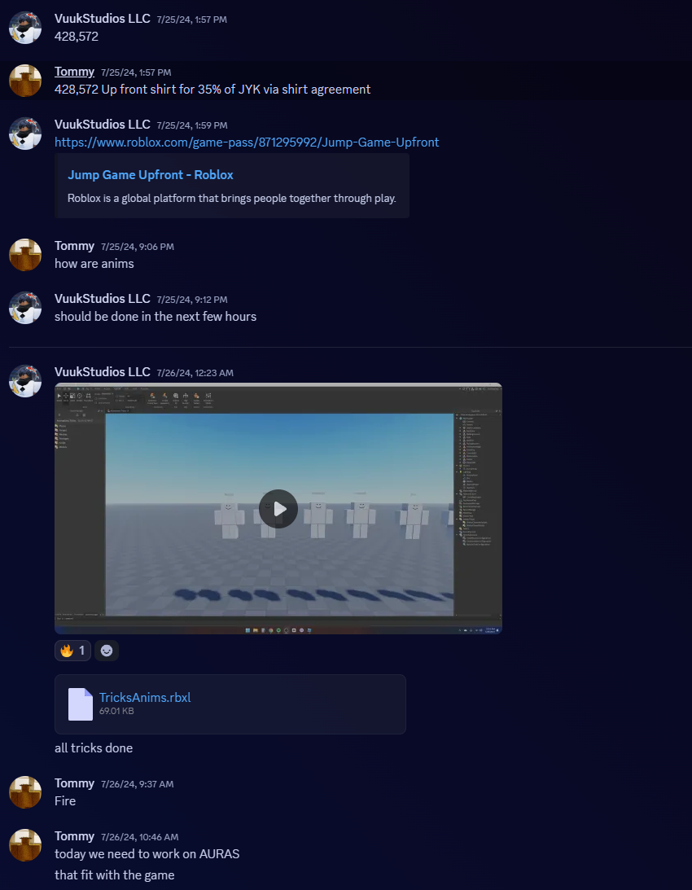Open the roblox.com Jump-Game-Upfront game pass URL
Viewport: 692px width, 890px height.
247,142
